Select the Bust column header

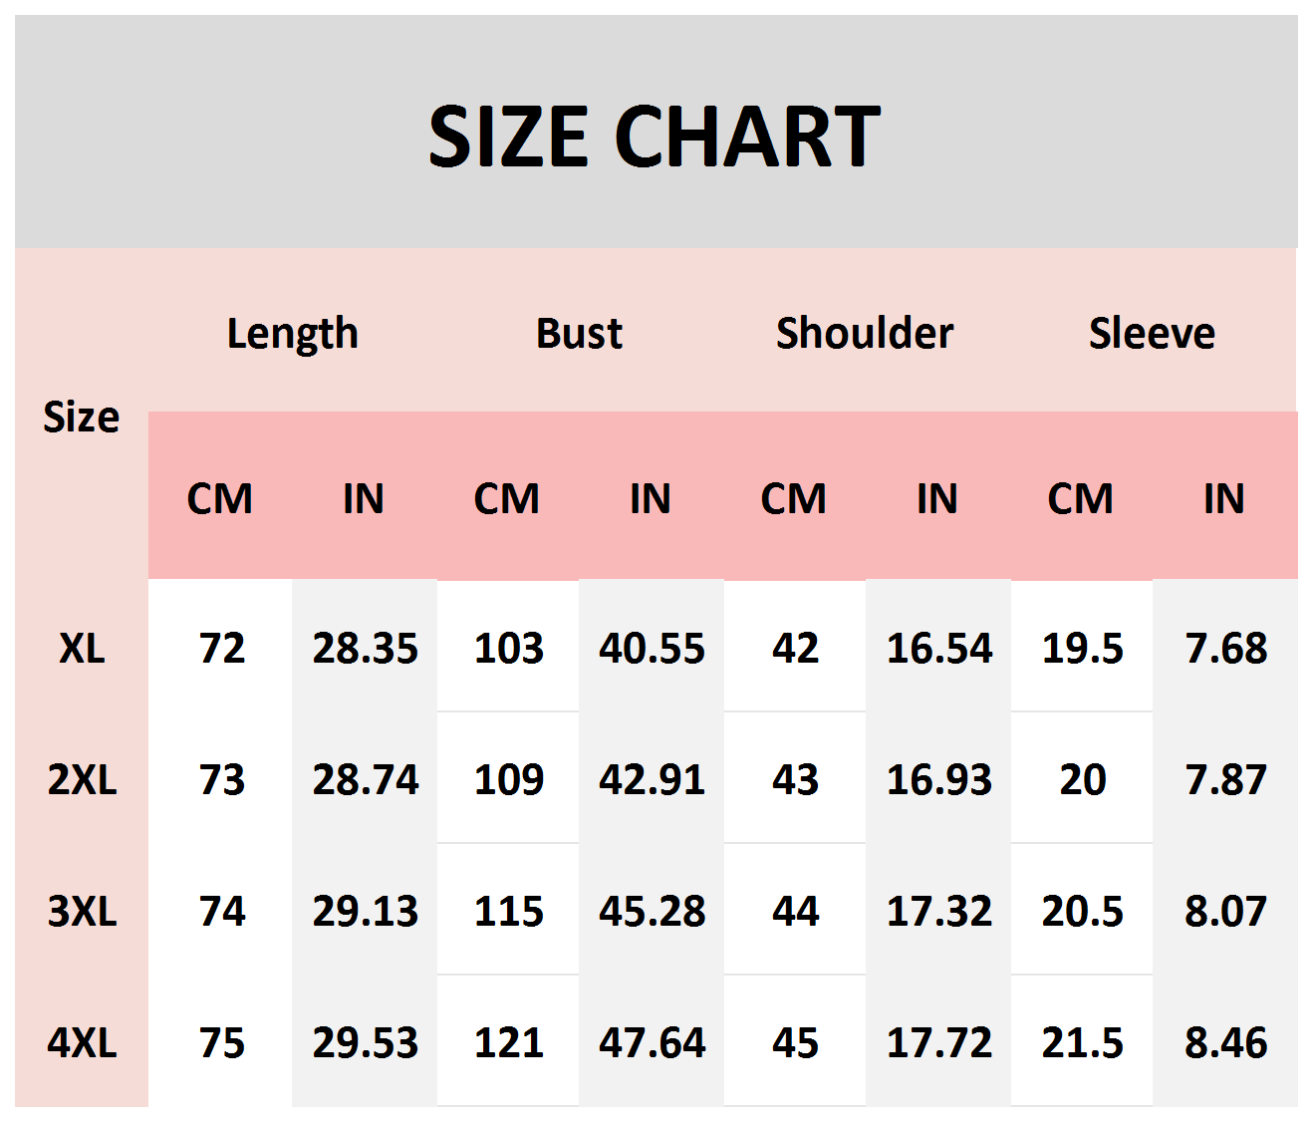[579, 333]
